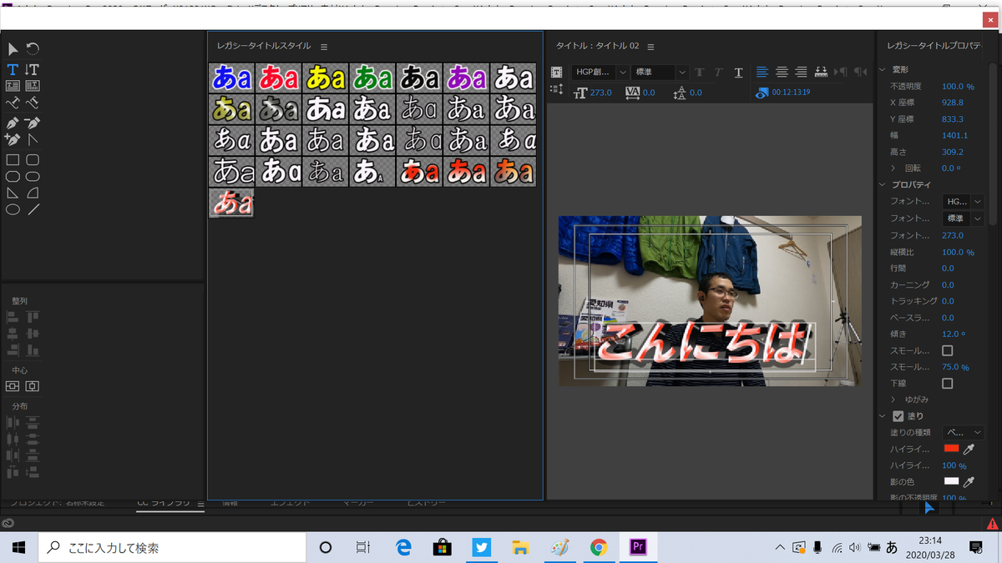The image size is (1002, 563).
Task: Select the Selection arrow tool
Action: 13,49
